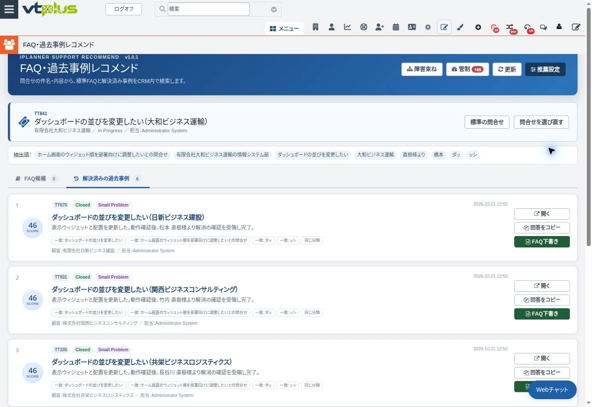592x407 pixels.
Task: Click the rightmost compose edit icon
Action: click(576, 27)
